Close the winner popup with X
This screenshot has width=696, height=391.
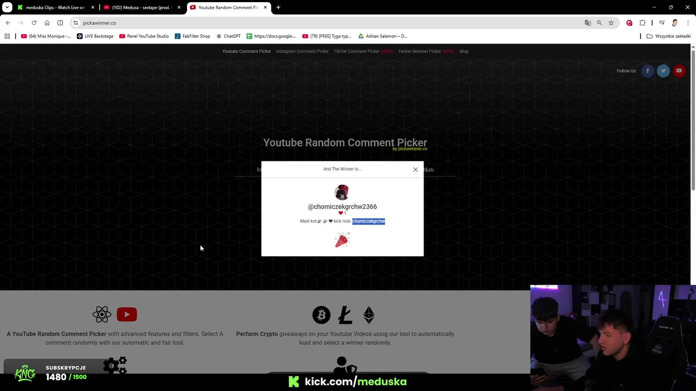point(415,169)
